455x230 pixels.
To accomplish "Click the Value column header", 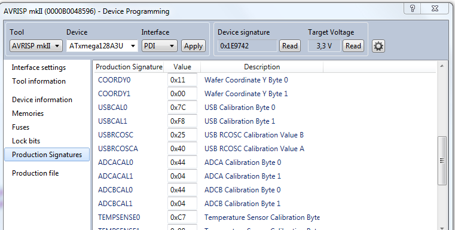I will coord(182,67).
